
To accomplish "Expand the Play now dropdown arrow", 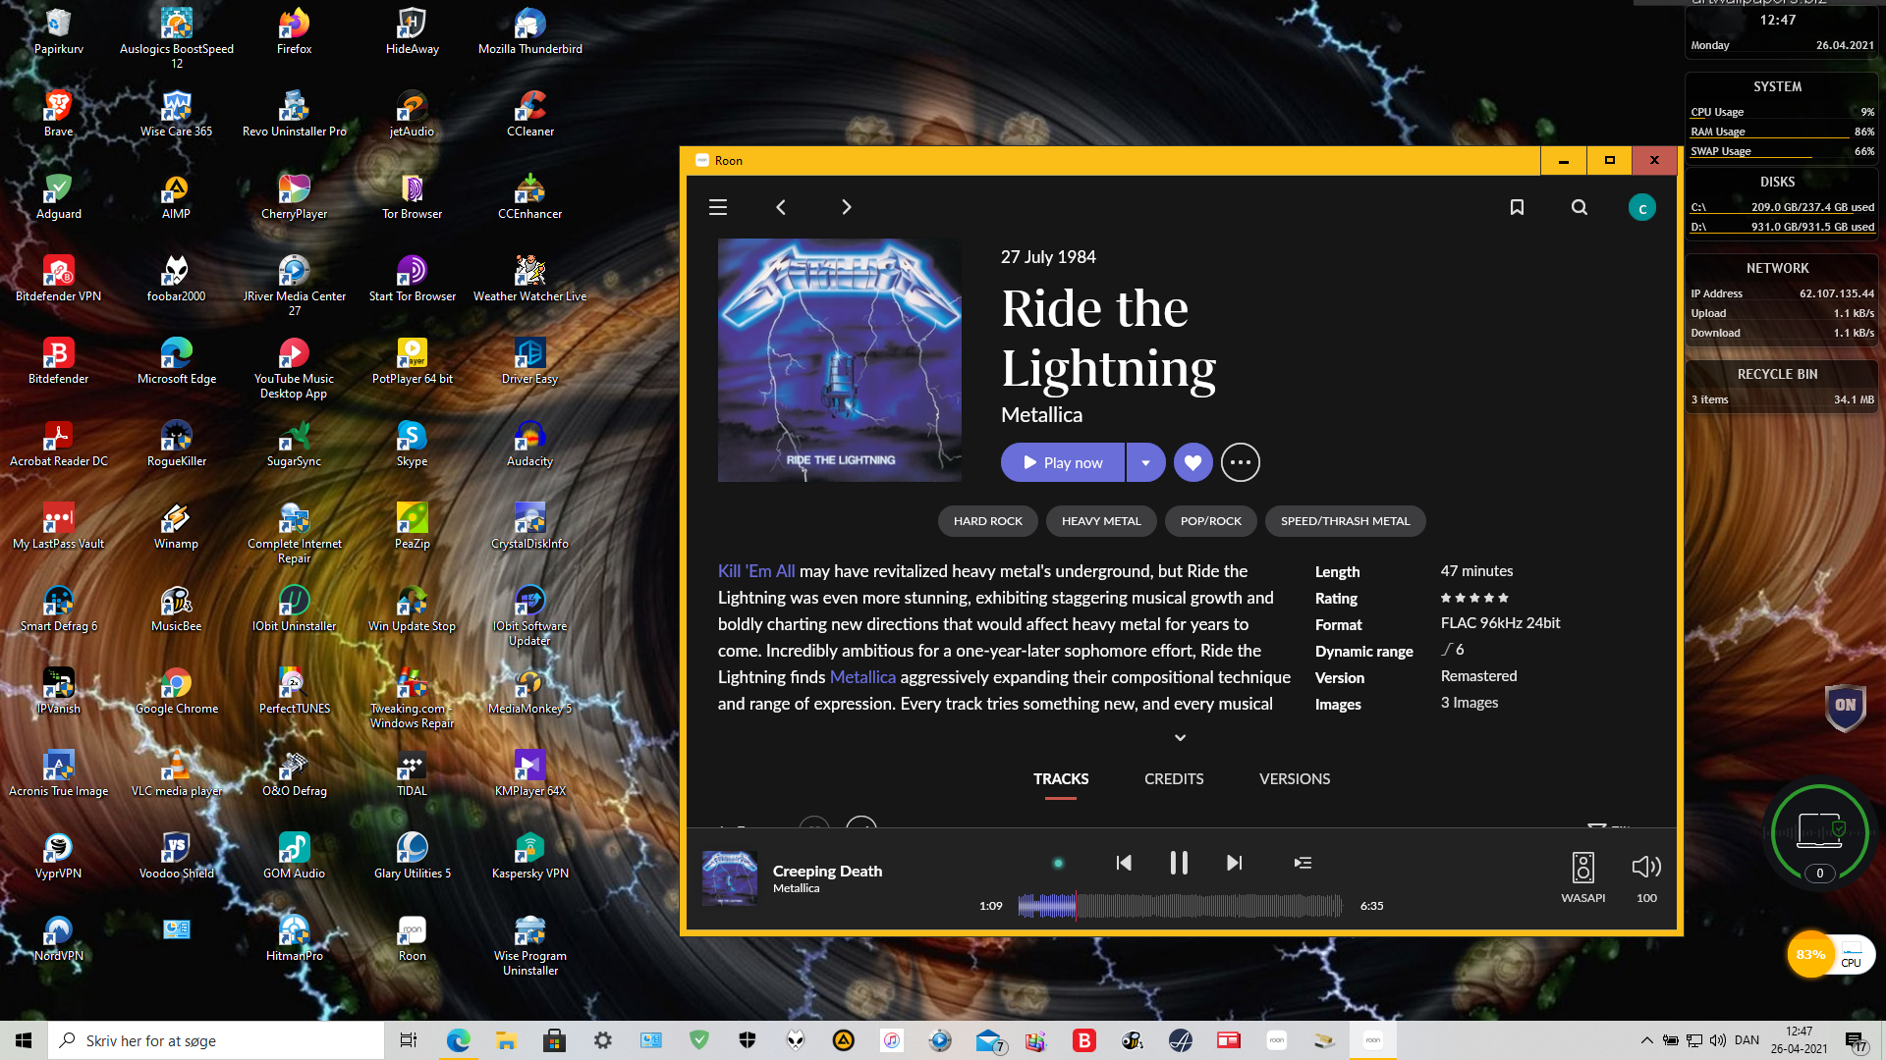I will [1145, 462].
